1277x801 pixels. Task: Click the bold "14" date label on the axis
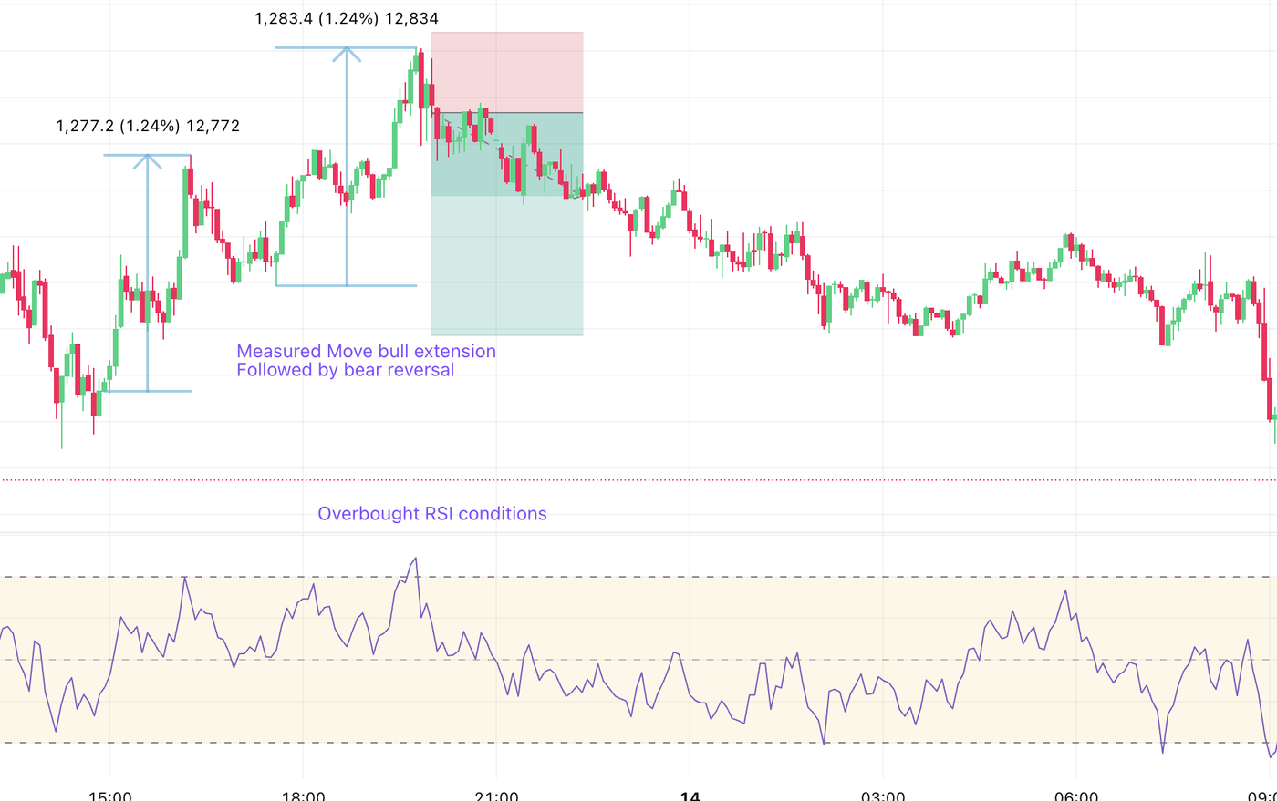[x=690, y=796]
